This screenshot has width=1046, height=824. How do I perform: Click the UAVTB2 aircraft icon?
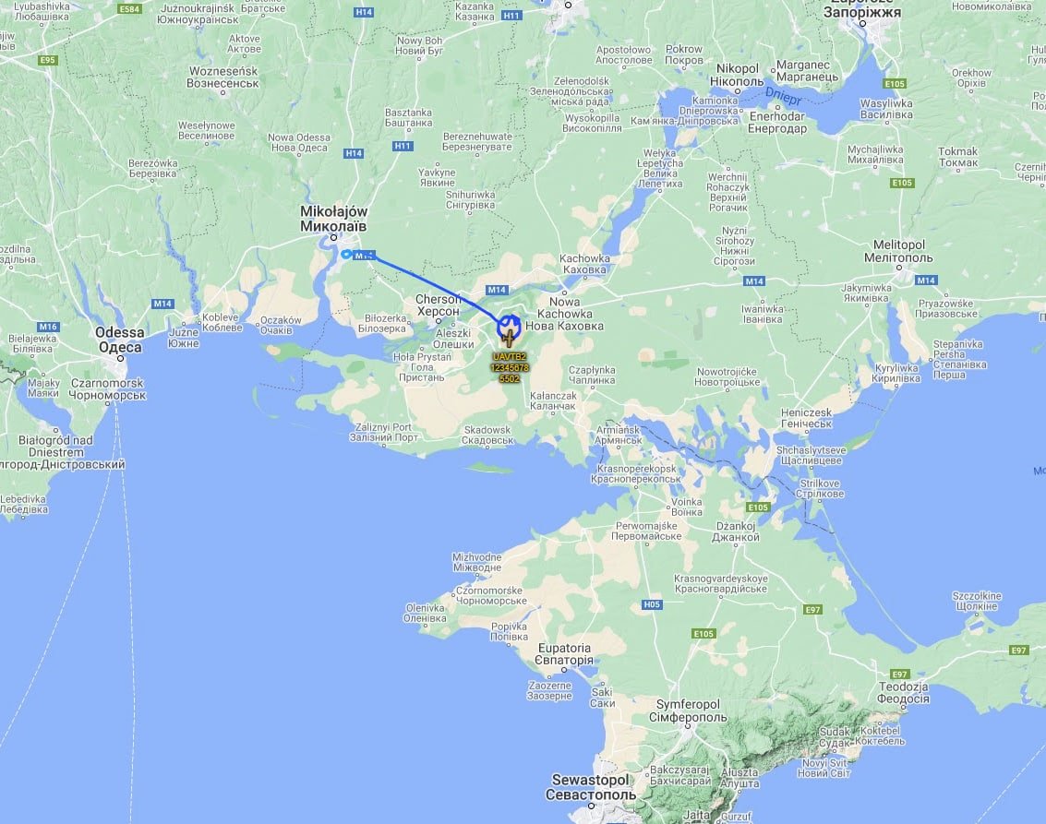click(x=509, y=338)
